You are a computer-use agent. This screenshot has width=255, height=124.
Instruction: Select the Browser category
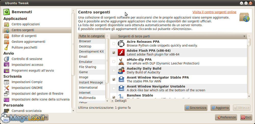[x=92, y=41]
